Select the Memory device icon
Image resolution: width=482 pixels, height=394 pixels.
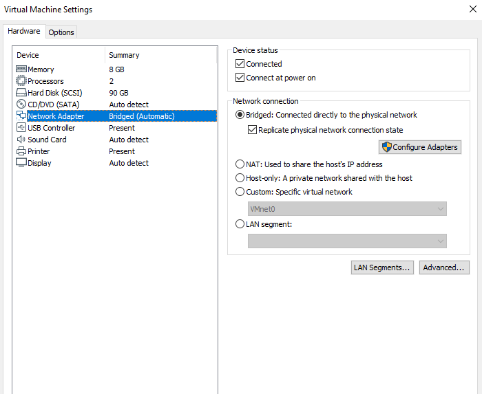tap(21, 69)
